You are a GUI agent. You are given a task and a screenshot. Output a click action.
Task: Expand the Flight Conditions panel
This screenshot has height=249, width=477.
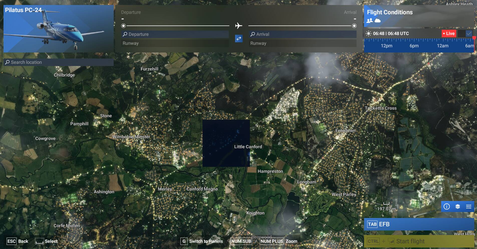(390, 12)
